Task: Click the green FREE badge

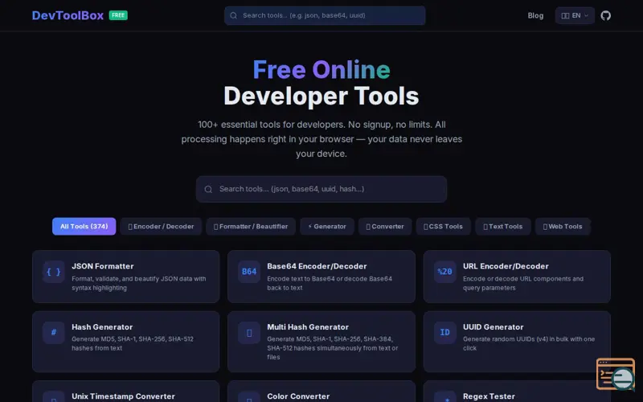Action: (118, 15)
